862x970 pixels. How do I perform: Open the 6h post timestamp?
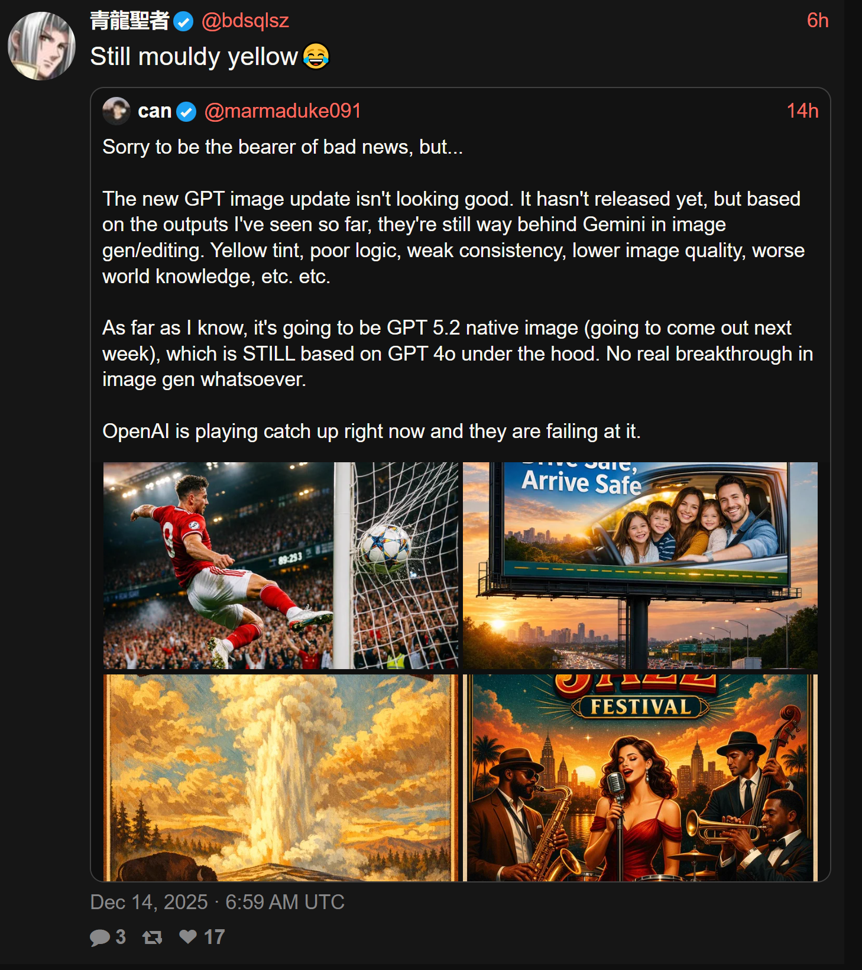tap(818, 21)
